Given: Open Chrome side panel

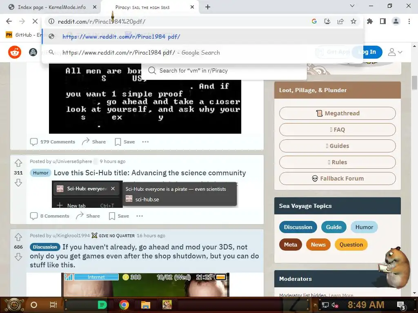Looking at the screenshot, I should point(383,21).
